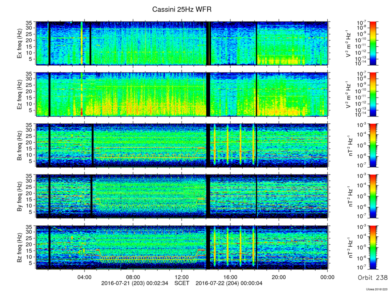Click the '20' frequency tick on Bx axis
This screenshot has height=291, width=388.
tap(30, 143)
